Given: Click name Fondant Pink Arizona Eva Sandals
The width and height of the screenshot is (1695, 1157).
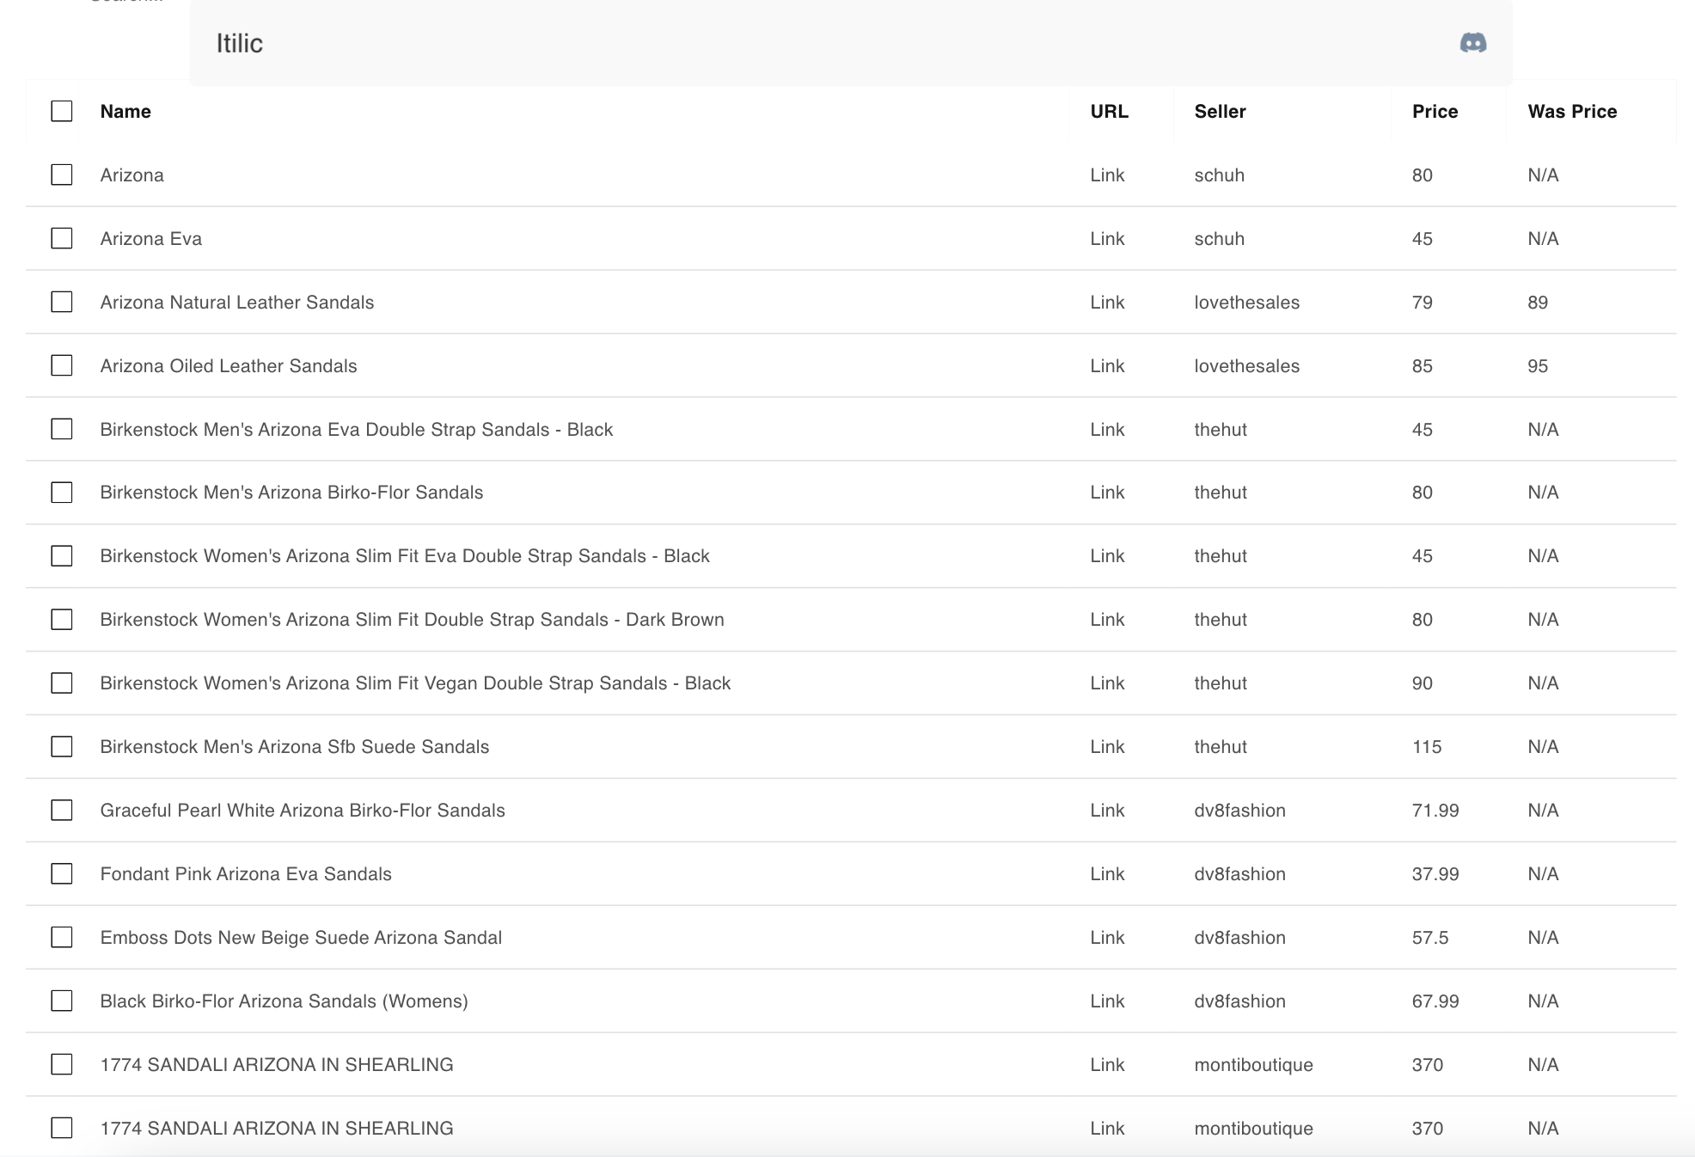Looking at the screenshot, I should coord(246,874).
